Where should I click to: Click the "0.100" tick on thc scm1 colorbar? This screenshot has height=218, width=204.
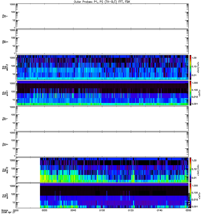point(195,193)
